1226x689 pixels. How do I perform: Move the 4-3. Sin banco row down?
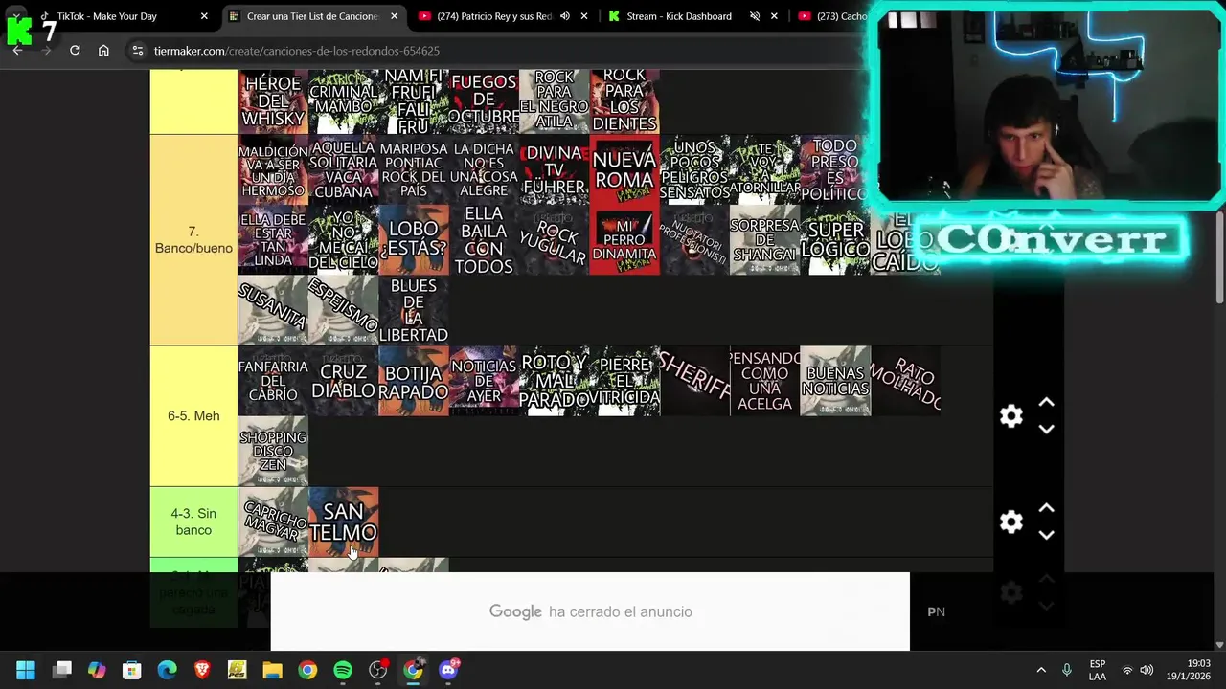1046,535
